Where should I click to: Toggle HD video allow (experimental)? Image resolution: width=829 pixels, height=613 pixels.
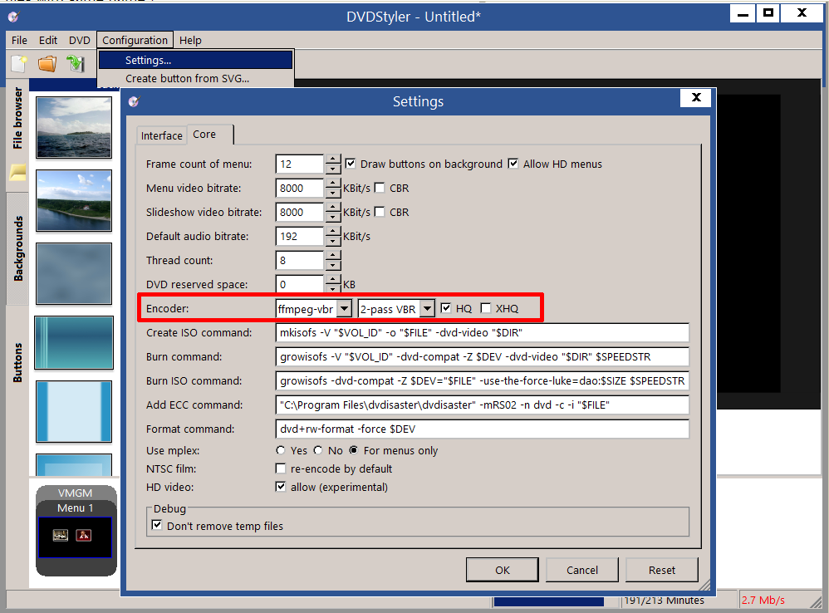[x=281, y=487]
